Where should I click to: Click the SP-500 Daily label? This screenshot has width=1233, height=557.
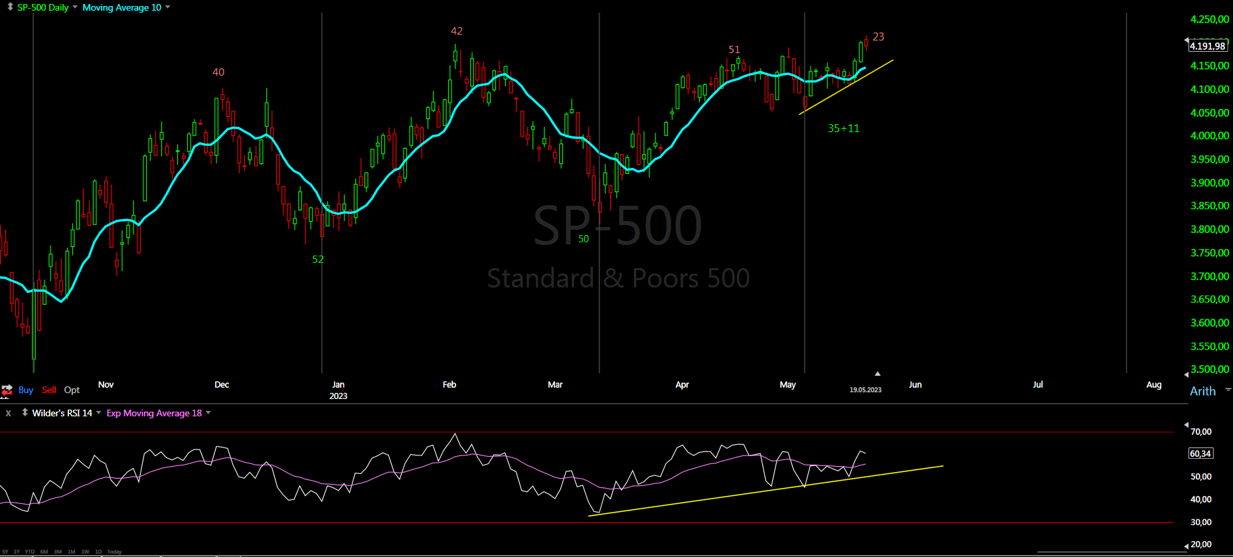[43, 7]
